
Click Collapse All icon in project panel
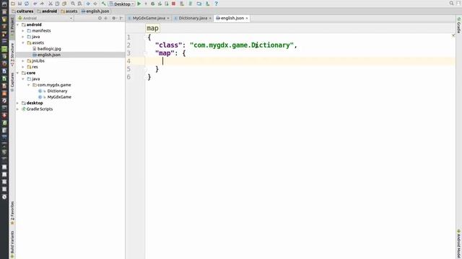tap(106, 18)
